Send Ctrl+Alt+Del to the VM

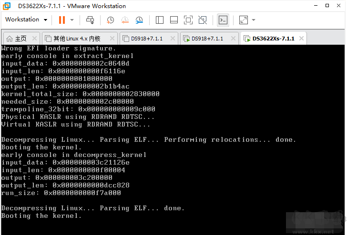click(x=90, y=20)
